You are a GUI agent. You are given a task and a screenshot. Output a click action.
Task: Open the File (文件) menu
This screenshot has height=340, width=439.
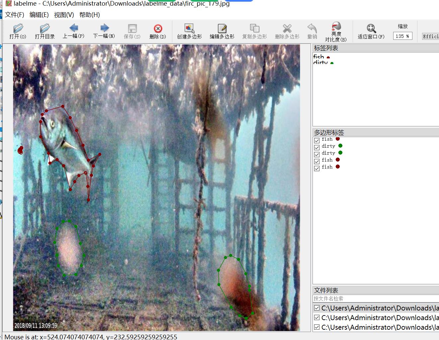[x=15, y=15]
